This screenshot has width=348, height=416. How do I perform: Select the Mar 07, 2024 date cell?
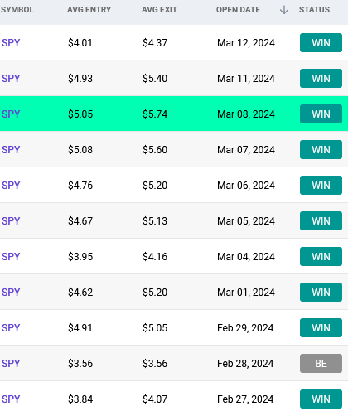click(x=246, y=150)
